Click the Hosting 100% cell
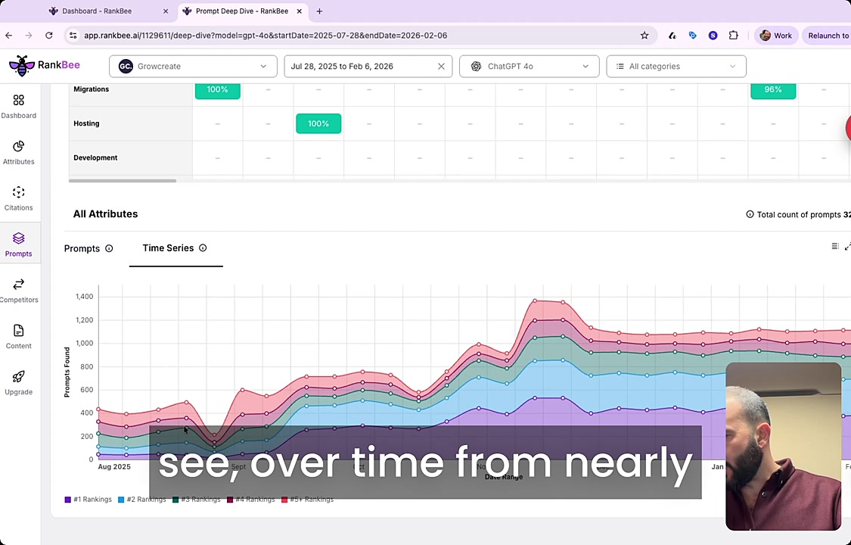 click(x=318, y=123)
